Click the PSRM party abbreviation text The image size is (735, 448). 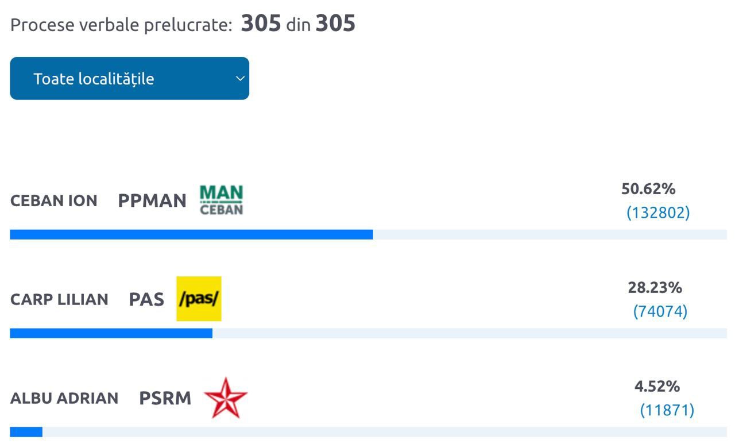165,399
